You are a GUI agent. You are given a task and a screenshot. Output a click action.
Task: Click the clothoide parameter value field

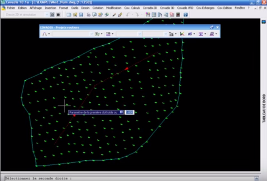coord(129,112)
